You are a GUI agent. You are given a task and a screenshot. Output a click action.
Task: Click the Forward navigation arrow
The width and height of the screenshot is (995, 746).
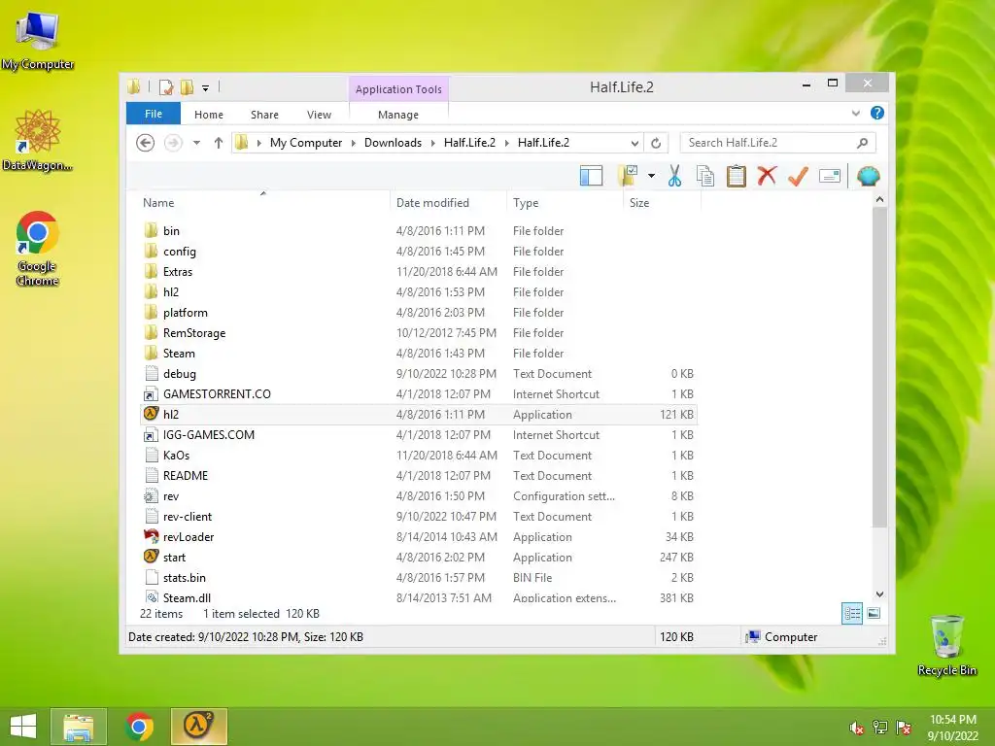(x=173, y=143)
